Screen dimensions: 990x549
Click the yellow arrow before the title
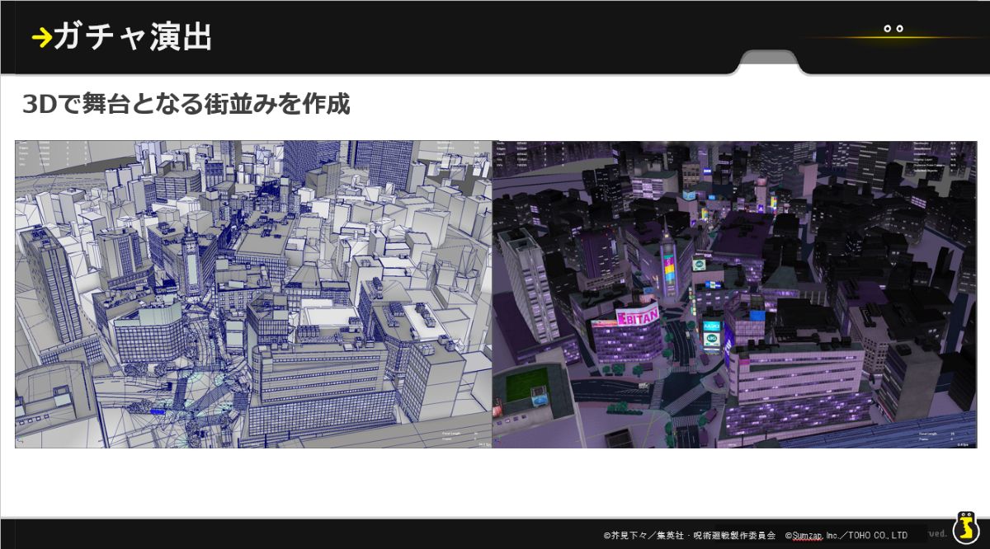click(x=41, y=38)
